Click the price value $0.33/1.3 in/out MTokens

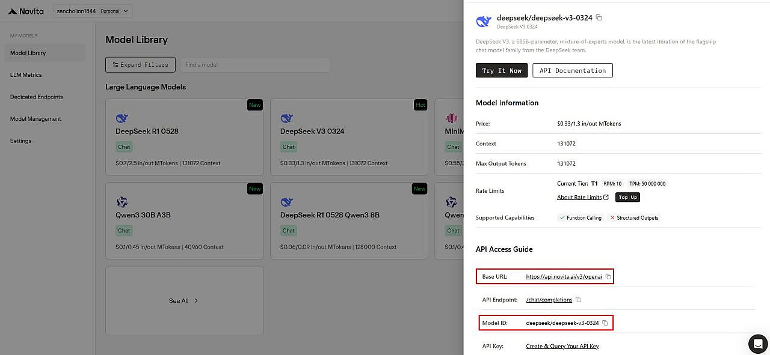589,124
